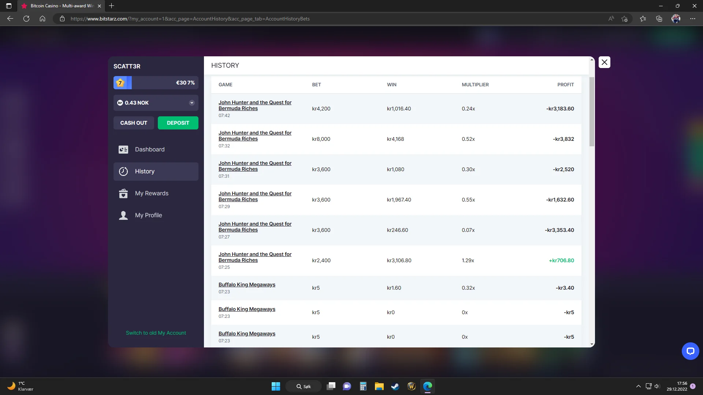
Task: Open John Hunter game played at 07:32
Action: click(255, 136)
